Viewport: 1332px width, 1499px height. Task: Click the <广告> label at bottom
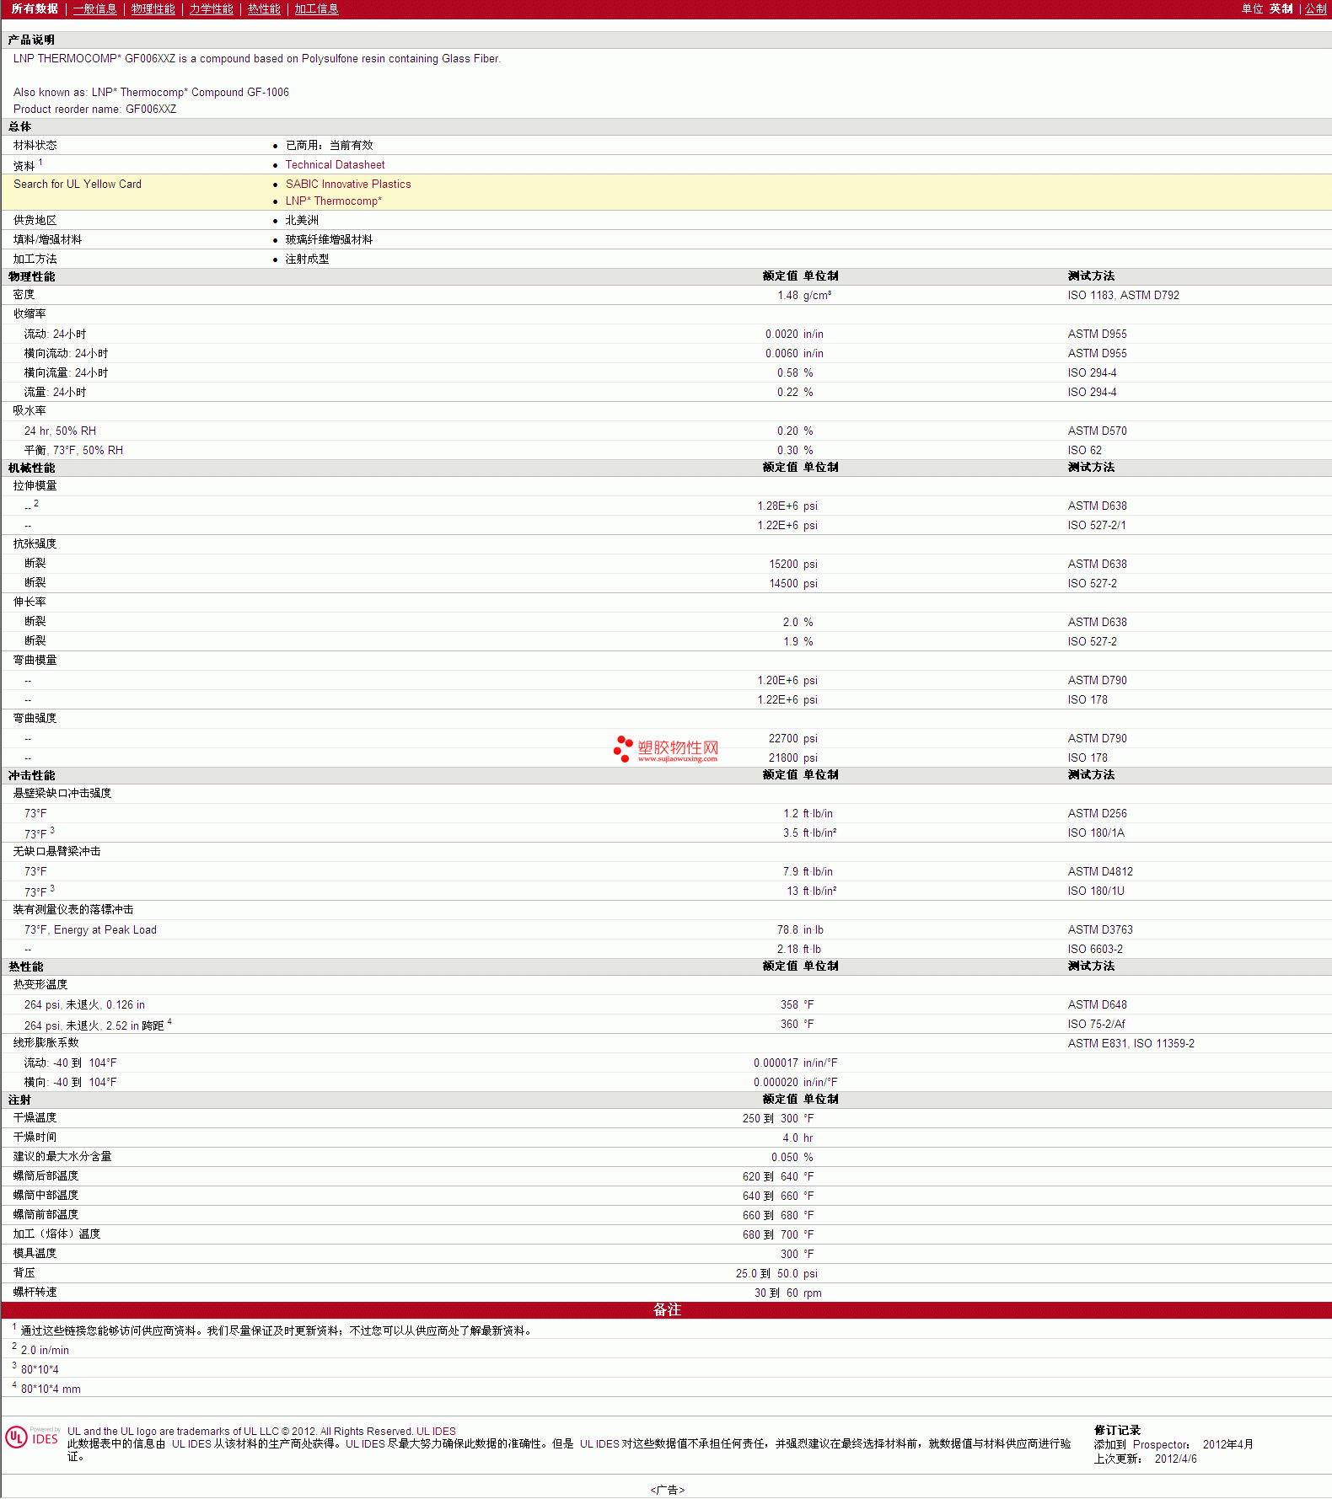[667, 1491]
